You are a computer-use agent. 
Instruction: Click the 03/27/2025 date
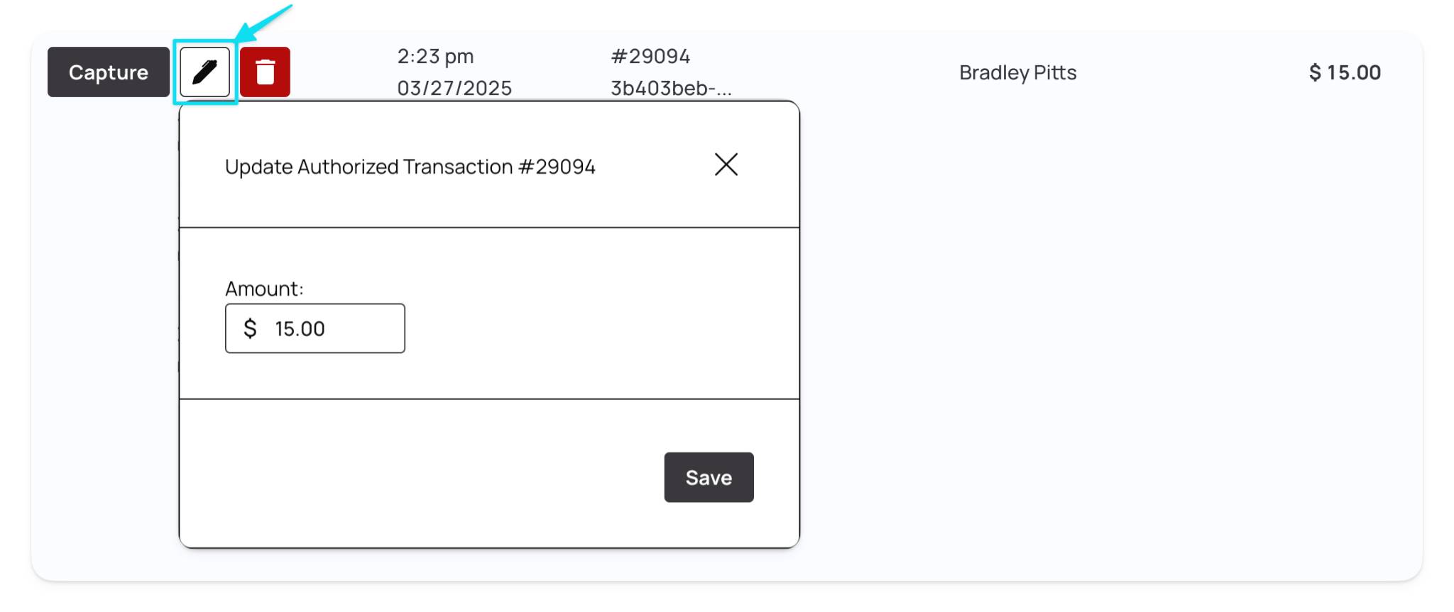454,88
